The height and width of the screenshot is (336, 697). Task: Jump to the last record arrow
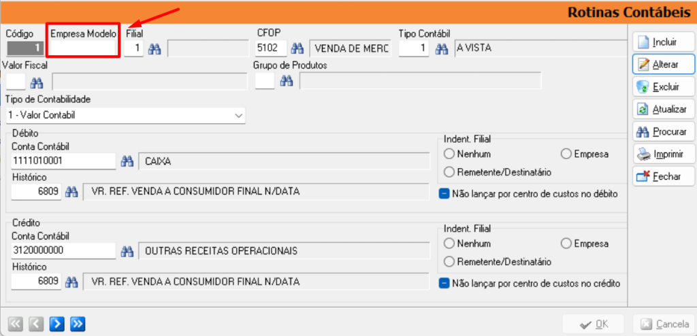78,324
